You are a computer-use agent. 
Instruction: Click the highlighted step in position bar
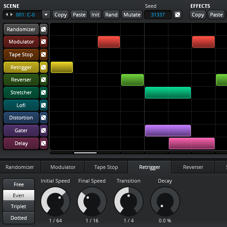[x=85, y=153]
